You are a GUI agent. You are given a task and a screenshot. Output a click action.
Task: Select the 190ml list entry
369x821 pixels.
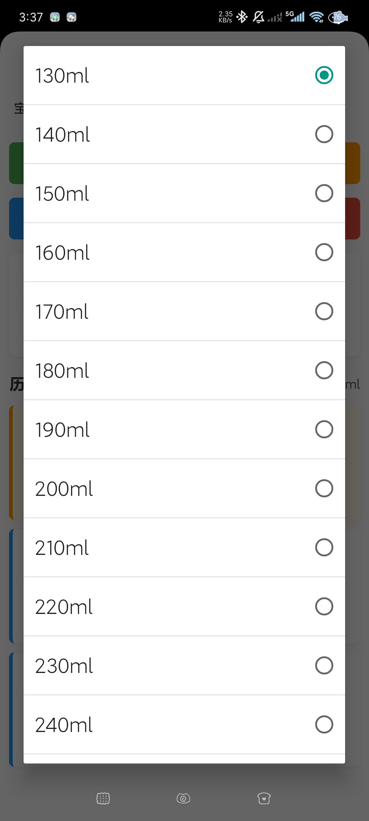point(62,429)
